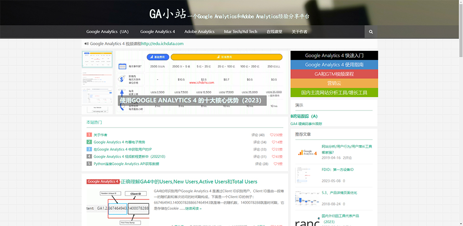This screenshot has height=226, width=463.
Task: Click the Google Analytics 4 logo thumbnail in 推荐文章
Action: coord(307,153)
